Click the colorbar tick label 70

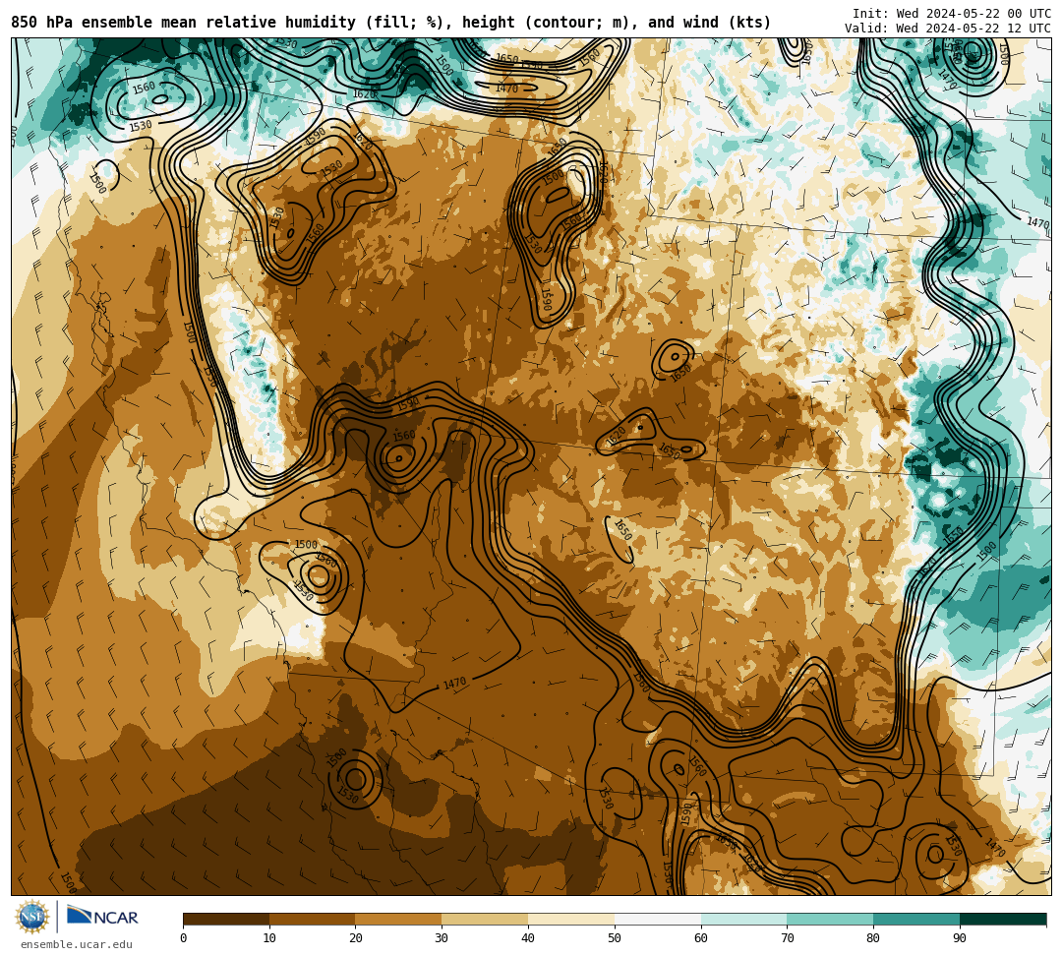(x=787, y=938)
